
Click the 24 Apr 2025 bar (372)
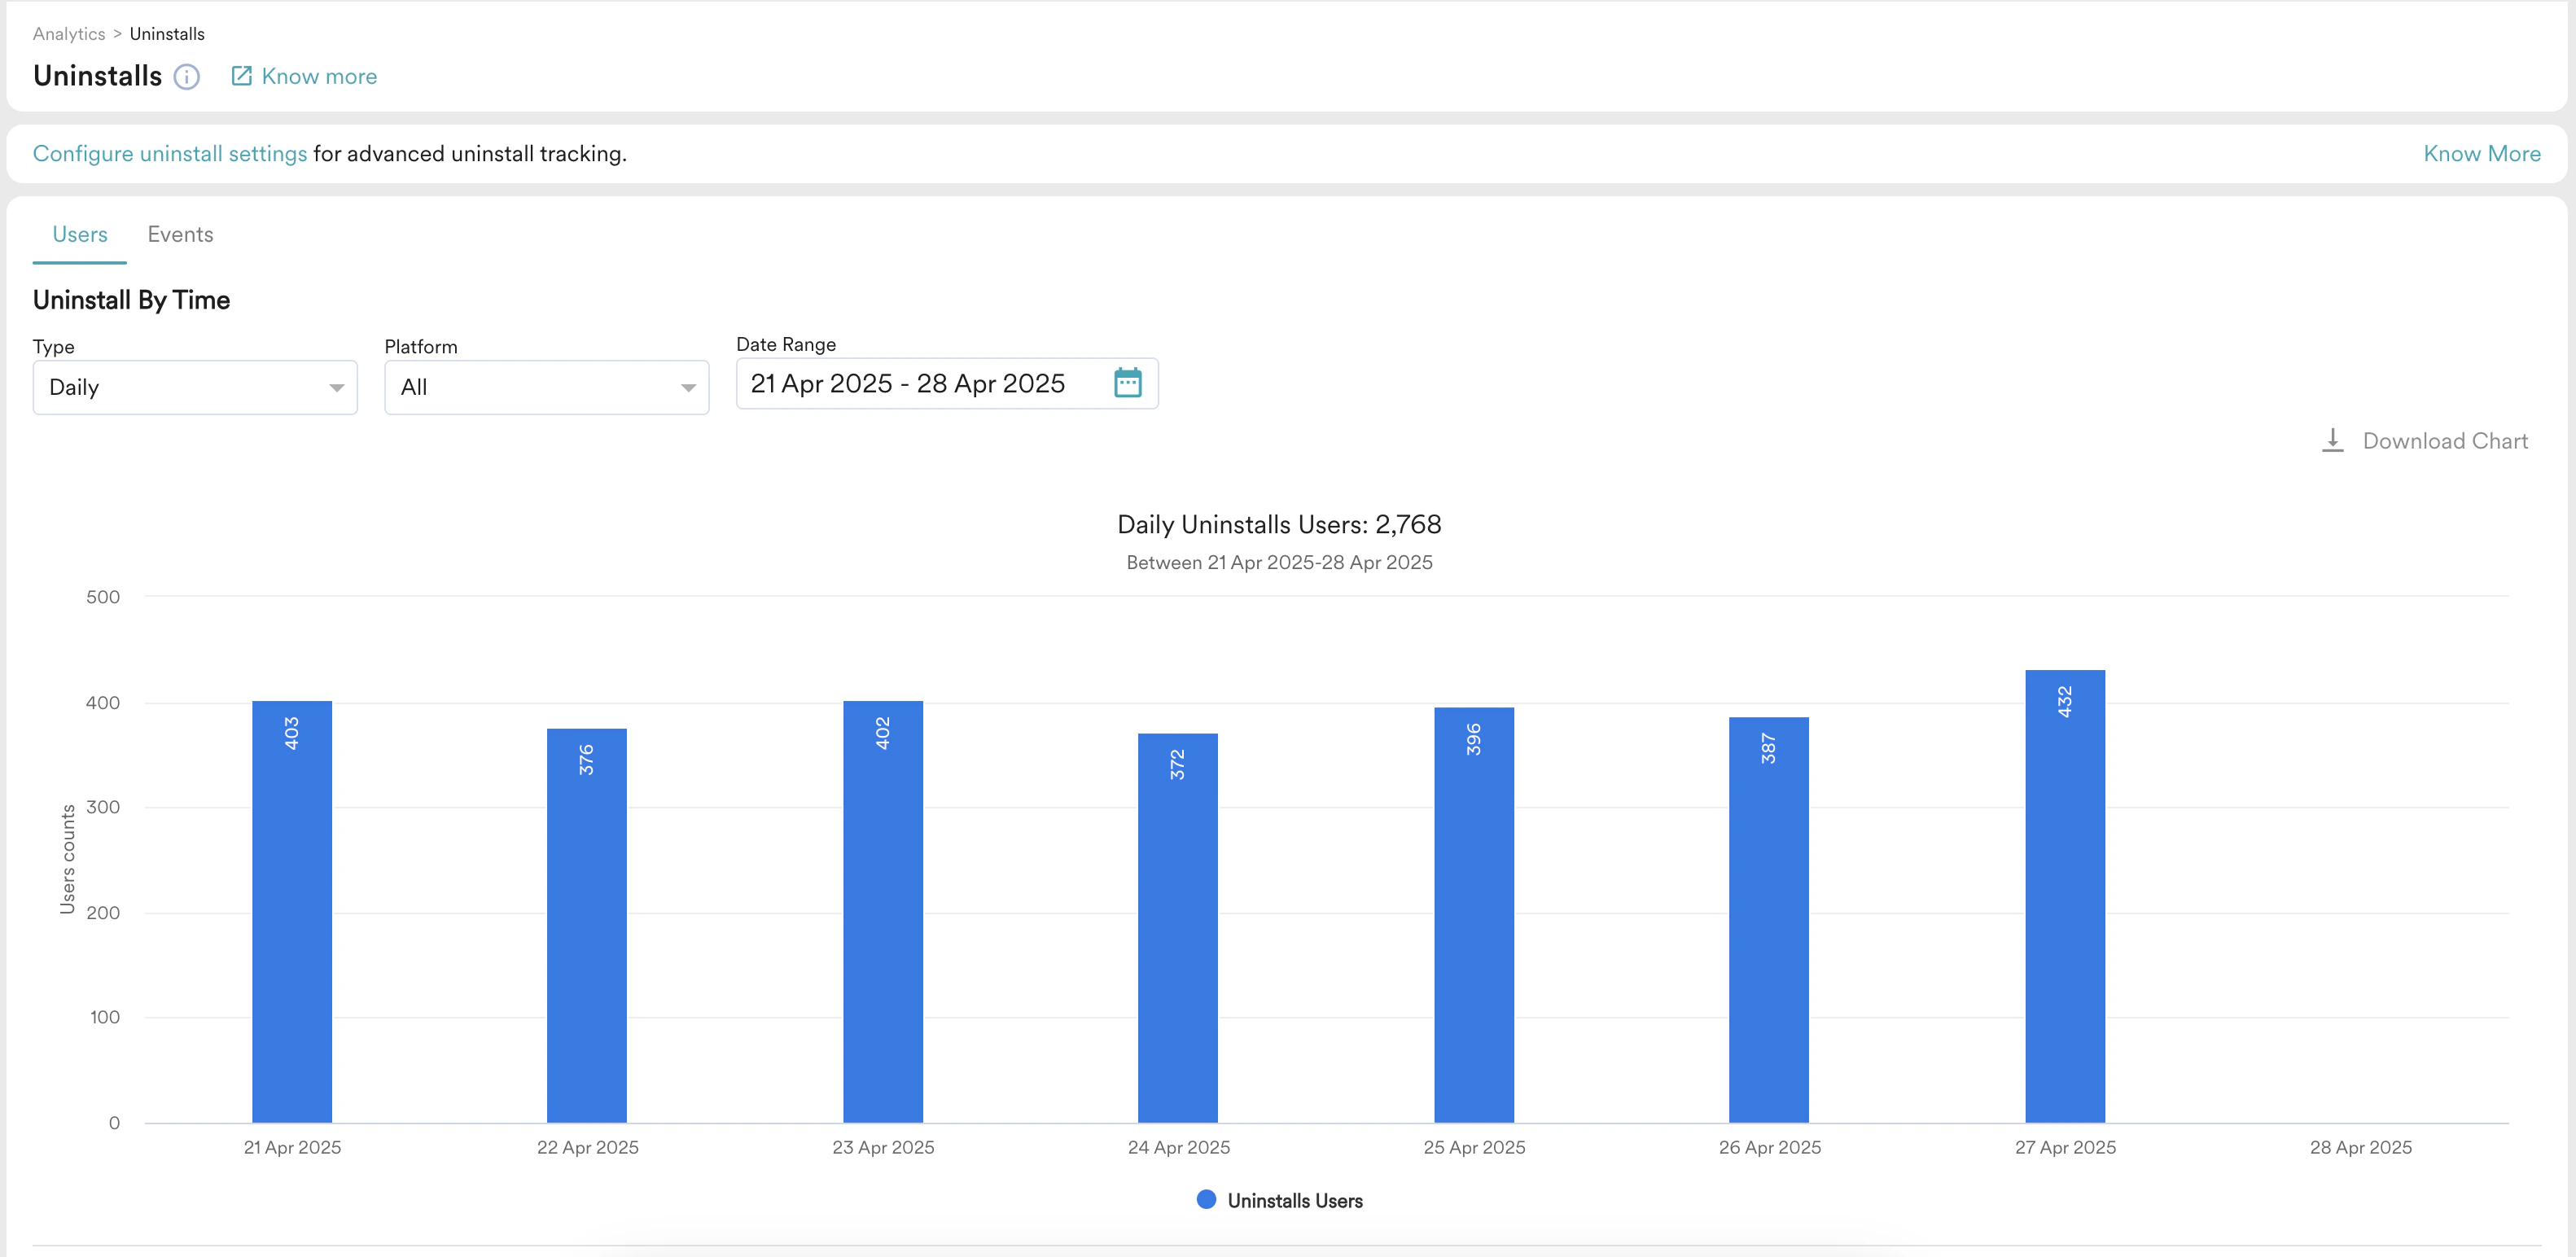pos(1177,930)
